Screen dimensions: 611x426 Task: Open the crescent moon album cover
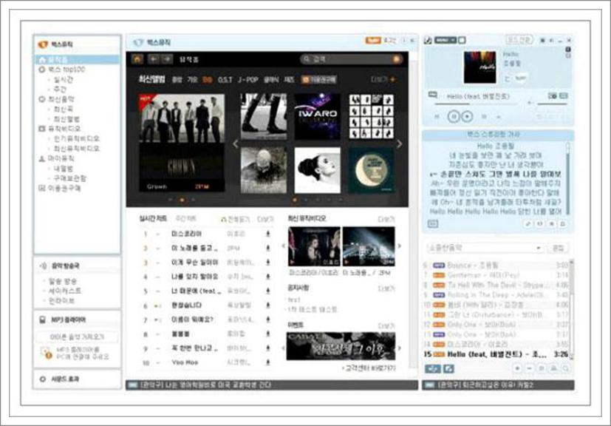[x=371, y=170]
